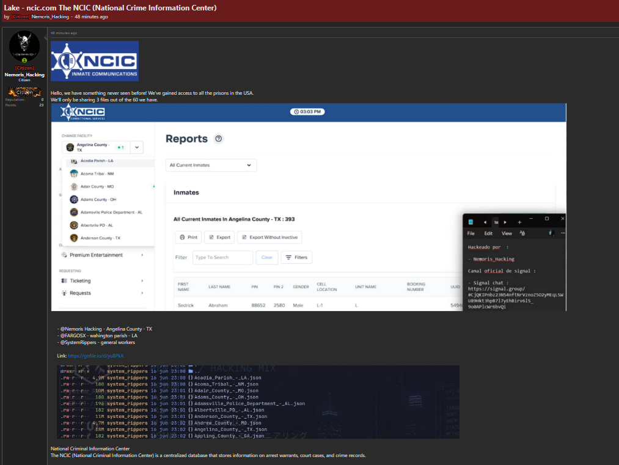This screenshot has width=619, height=465.
Task: Open Notepad Edit menu
Action: tap(488, 233)
